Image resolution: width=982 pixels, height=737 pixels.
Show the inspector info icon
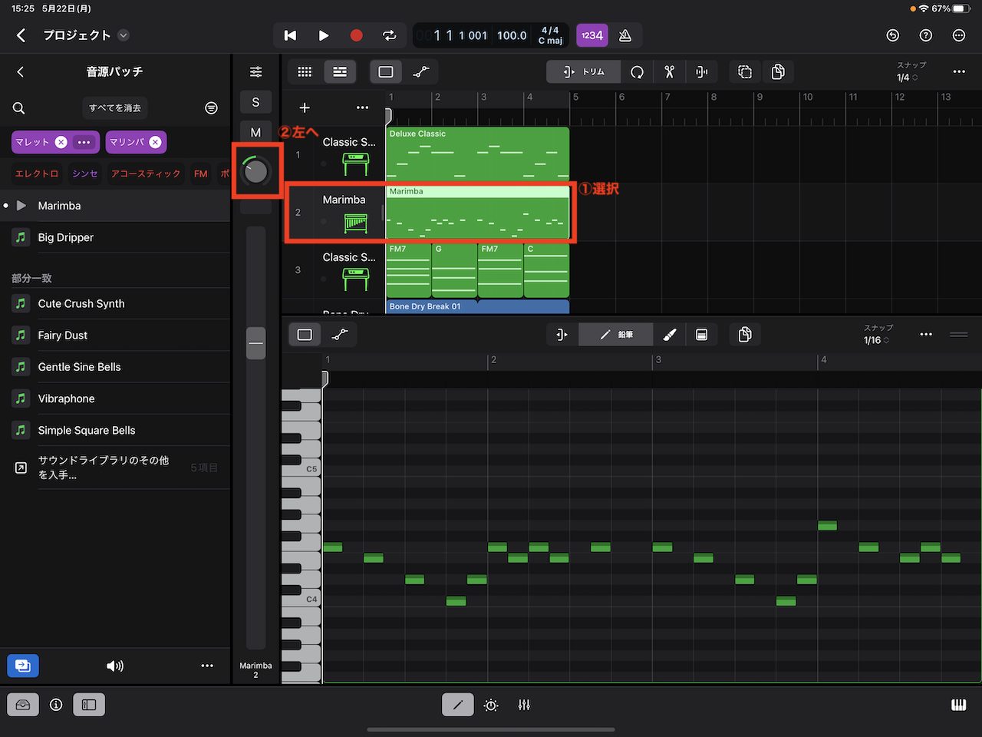(x=56, y=705)
